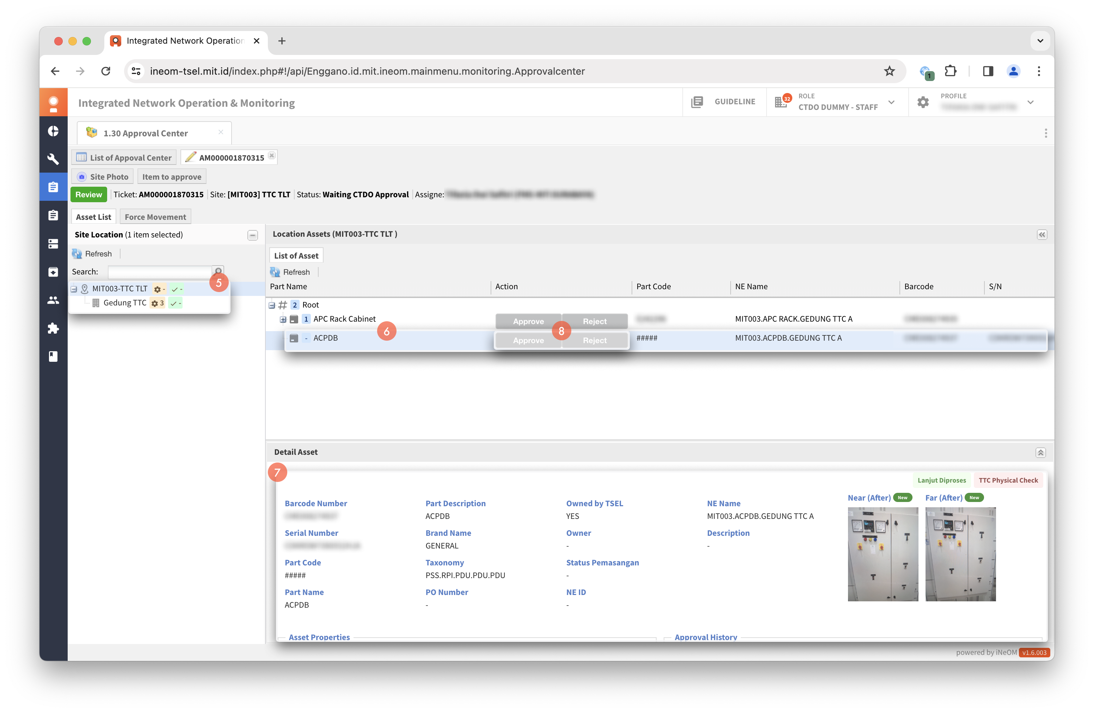
Task: Switch to the Site Photo tab
Action: [x=103, y=177]
